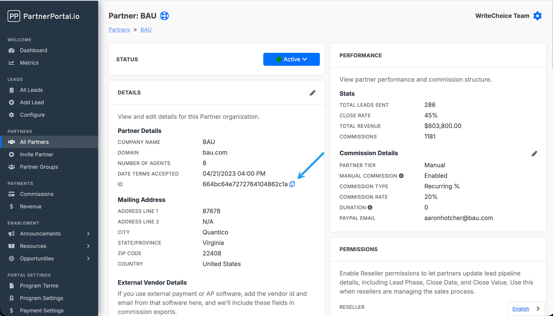The image size is (553, 316).
Task: Click the Announcements megaphone icon
Action: pyautogui.click(x=12, y=234)
